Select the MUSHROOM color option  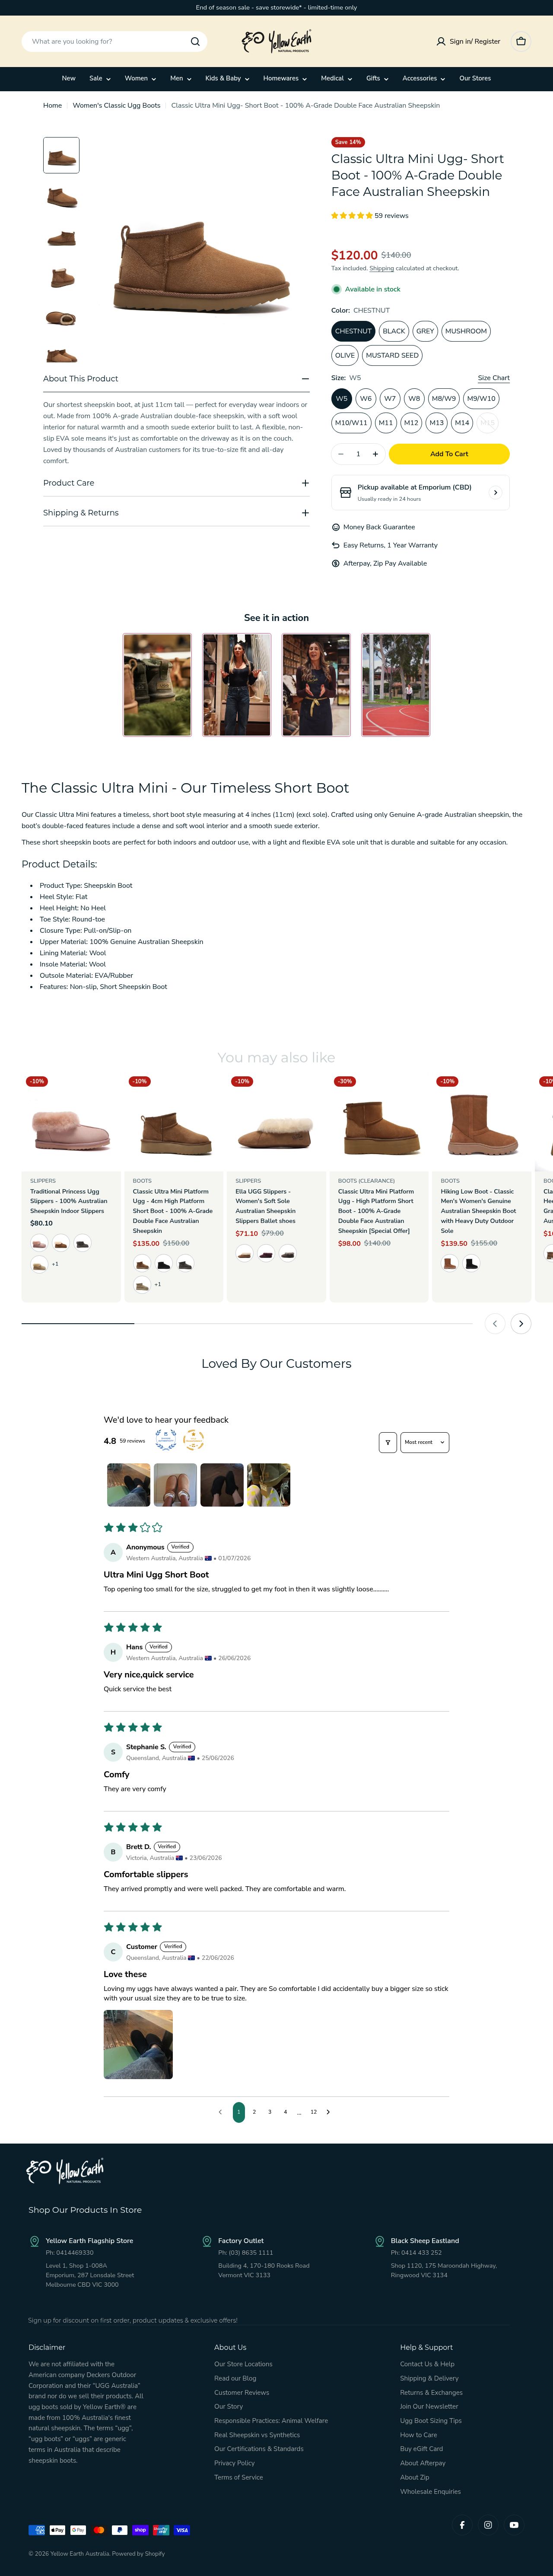coord(466,331)
